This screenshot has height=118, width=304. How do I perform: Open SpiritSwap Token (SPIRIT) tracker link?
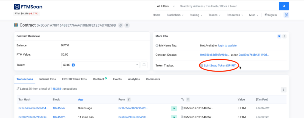coord(220,65)
